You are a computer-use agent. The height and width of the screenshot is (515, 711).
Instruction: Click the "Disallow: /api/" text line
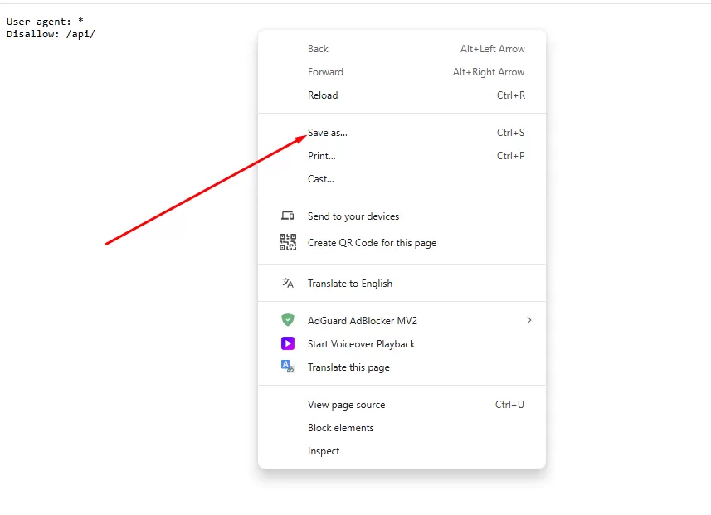[x=51, y=34]
